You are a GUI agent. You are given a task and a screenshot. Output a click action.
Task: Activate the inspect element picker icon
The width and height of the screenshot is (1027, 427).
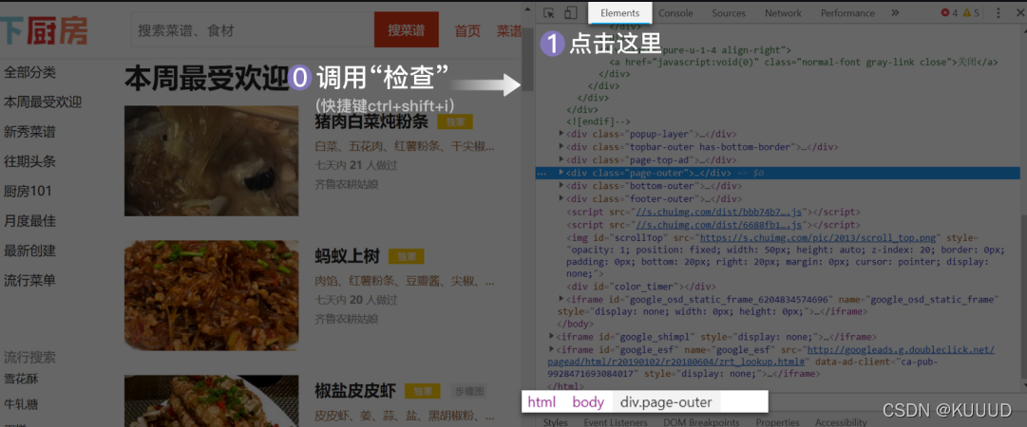click(549, 13)
